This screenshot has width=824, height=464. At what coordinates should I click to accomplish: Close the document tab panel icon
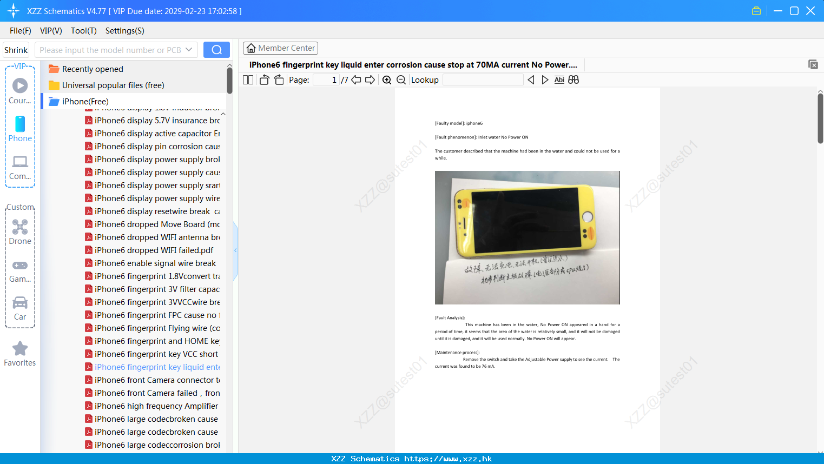click(x=813, y=64)
